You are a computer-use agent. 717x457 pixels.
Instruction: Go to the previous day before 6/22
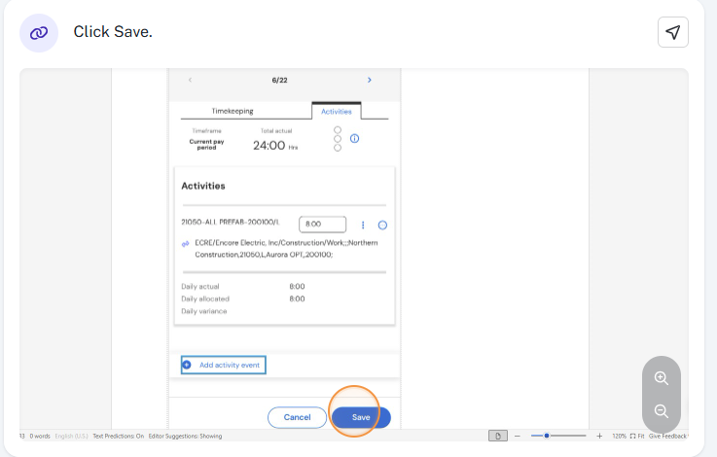[190, 80]
